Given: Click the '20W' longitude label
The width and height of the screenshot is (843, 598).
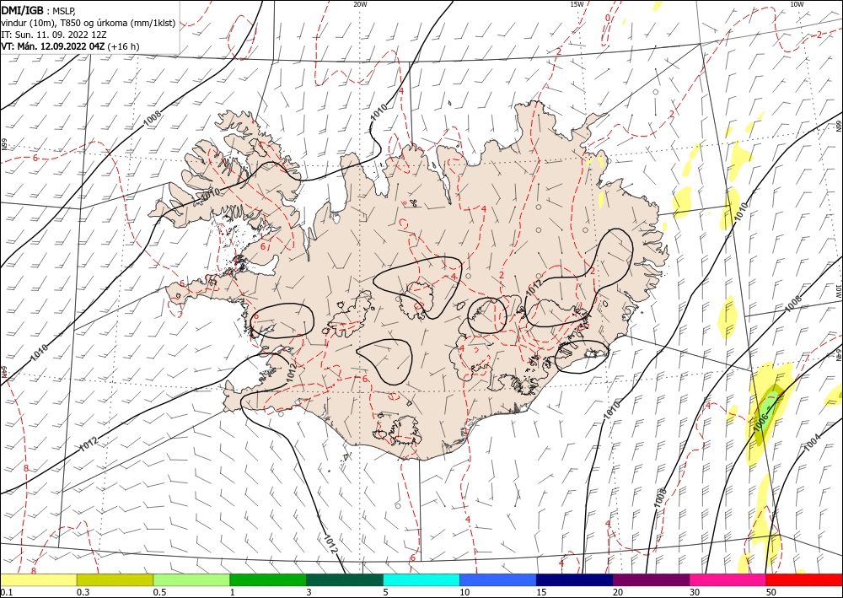Looking at the screenshot, I should point(360,4).
